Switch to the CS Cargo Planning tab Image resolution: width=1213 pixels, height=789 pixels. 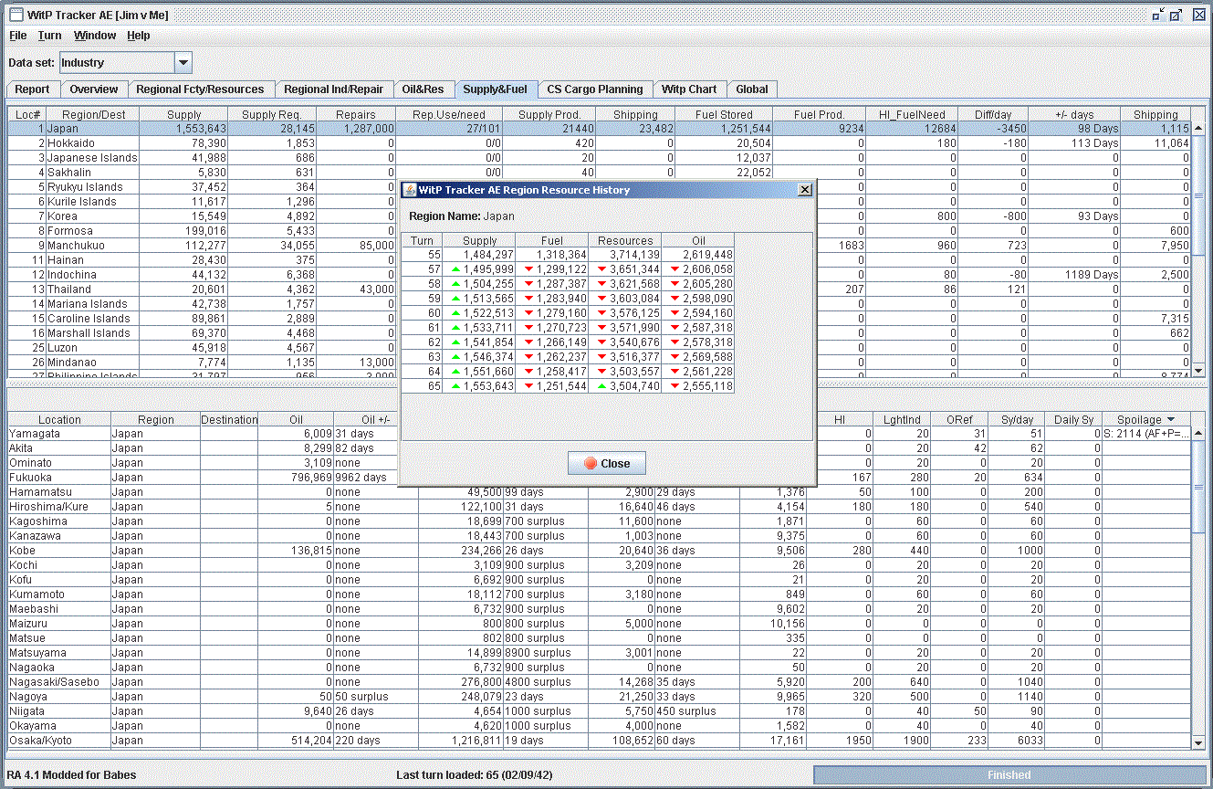pyautogui.click(x=594, y=89)
